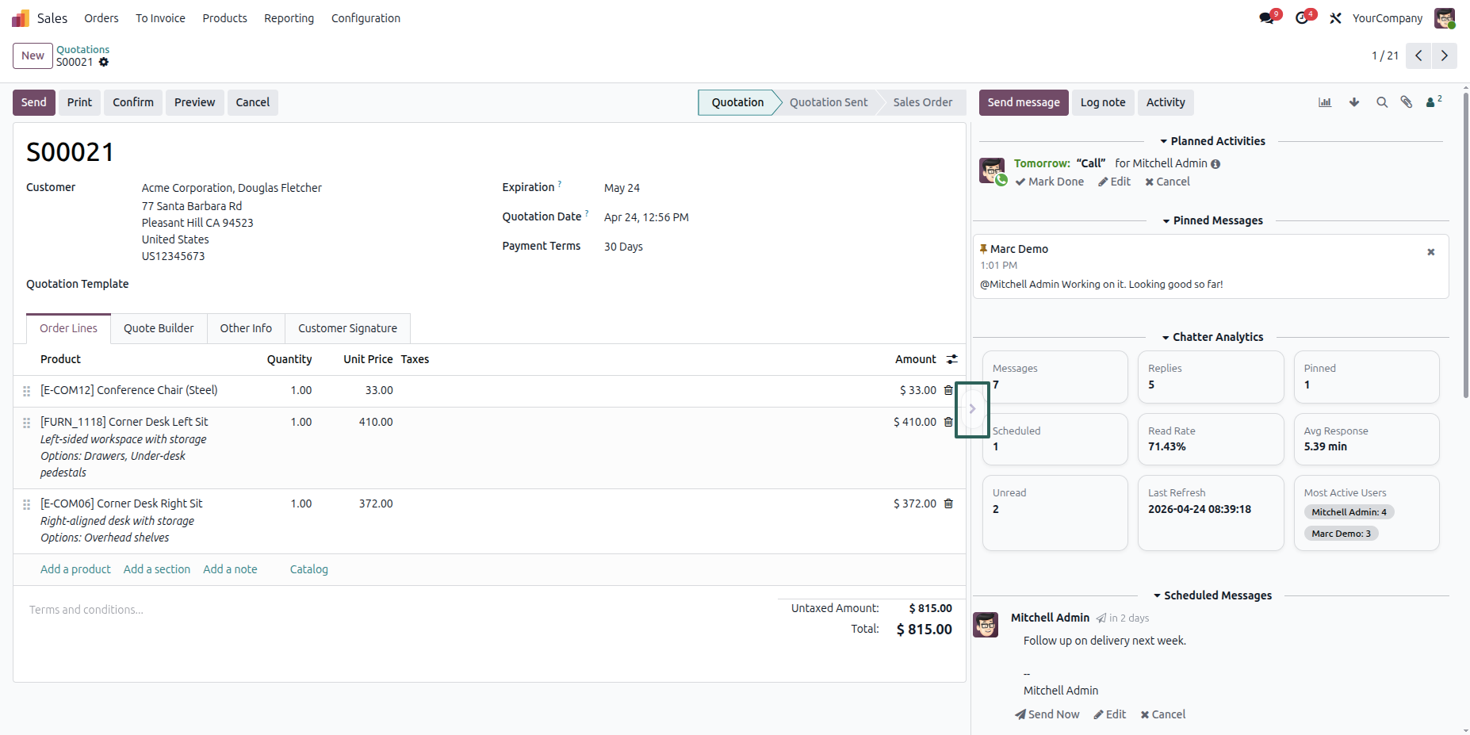Collapse the Chatter Analytics section
The height and width of the screenshot is (735, 1470).
tap(1212, 337)
